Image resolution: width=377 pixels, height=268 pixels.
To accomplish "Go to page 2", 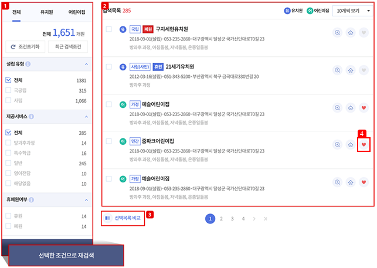I will point(221,219).
